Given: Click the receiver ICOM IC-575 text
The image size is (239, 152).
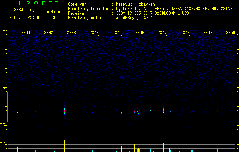Looking at the screenshot, I should pyautogui.click(x=152, y=13).
